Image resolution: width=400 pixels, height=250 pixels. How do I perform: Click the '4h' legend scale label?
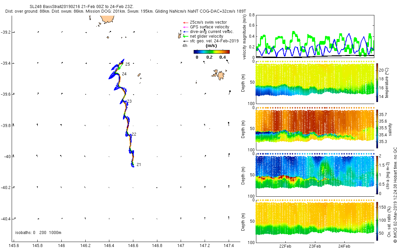[185, 46]
